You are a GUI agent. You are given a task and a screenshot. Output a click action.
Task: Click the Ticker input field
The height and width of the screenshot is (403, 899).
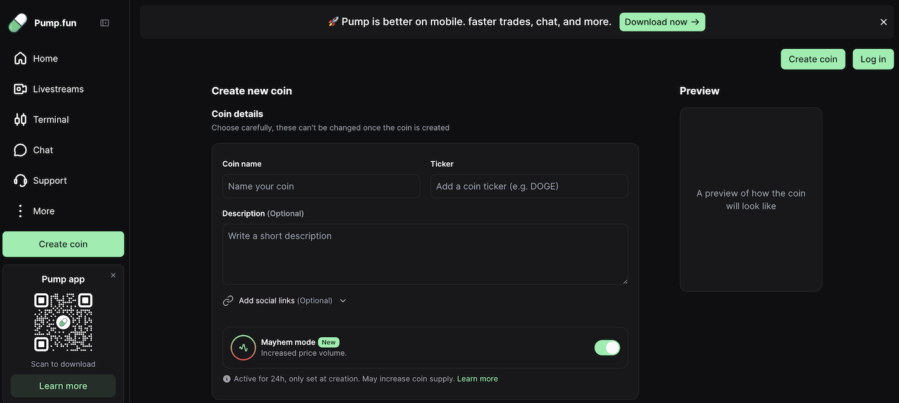pos(529,186)
